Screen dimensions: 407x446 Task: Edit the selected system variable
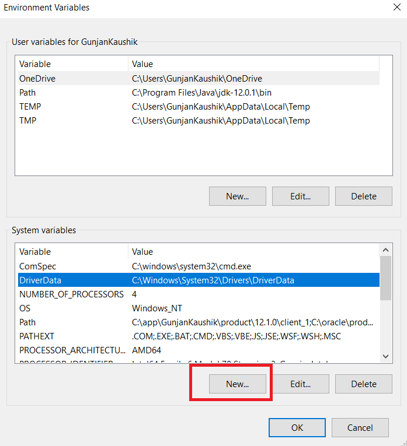pos(300,384)
